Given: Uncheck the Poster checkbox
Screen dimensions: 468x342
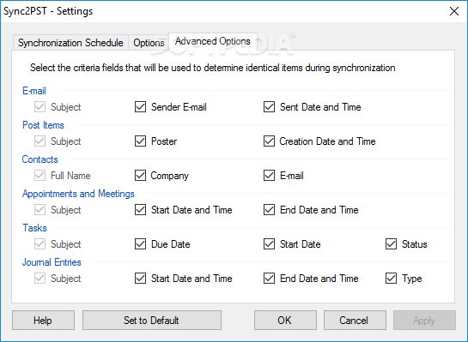Looking at the screenshot, I should click(x=140, y=141).
